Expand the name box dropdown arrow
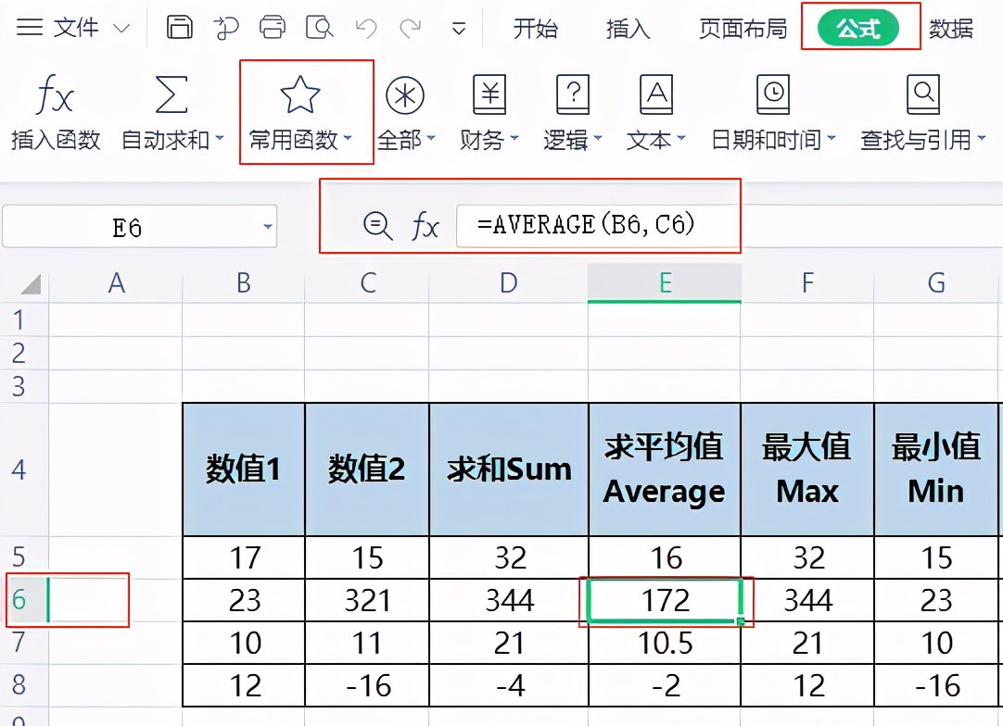This screenshot has height=726, width=1003. (267, 226)
